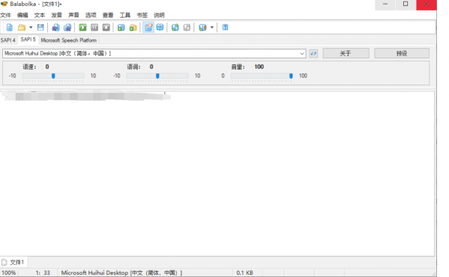Click the save audio file icon

tap(55, 28)
